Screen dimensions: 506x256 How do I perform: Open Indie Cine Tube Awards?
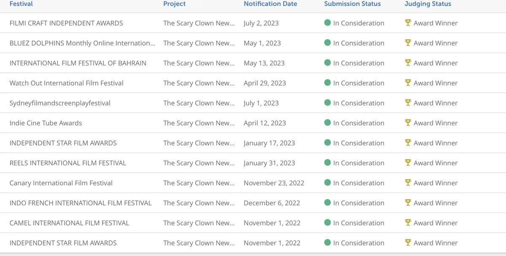point(46,123)
